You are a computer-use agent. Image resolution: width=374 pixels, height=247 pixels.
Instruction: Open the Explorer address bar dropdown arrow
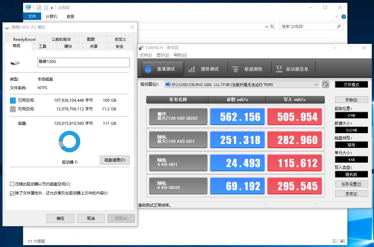pos(266,27)
